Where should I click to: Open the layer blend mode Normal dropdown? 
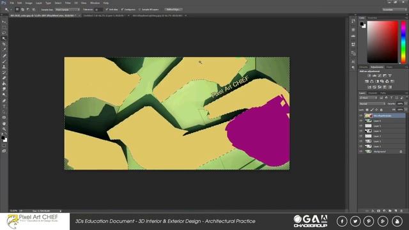click(372, 103)
